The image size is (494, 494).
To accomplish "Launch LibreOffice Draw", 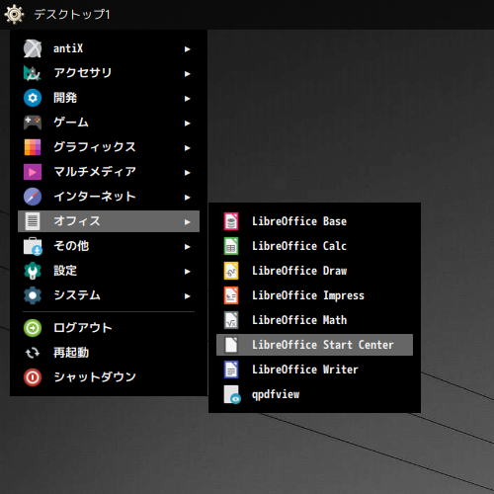I will (314, 271).
